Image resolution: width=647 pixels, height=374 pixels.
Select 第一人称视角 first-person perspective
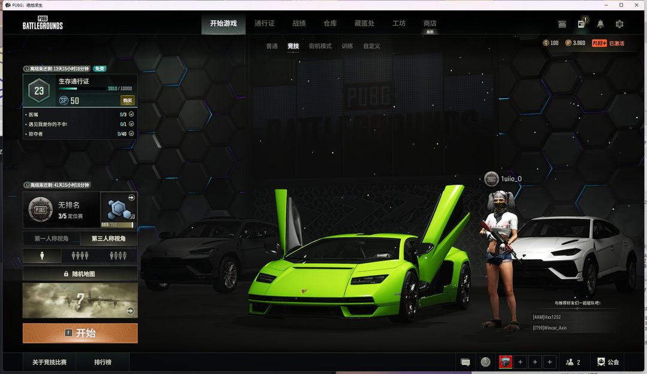click(x=52, y=239)
